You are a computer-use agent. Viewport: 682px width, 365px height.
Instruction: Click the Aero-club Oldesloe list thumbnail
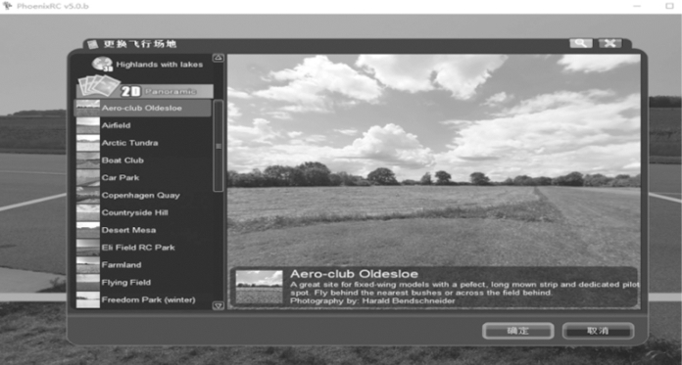88,108
